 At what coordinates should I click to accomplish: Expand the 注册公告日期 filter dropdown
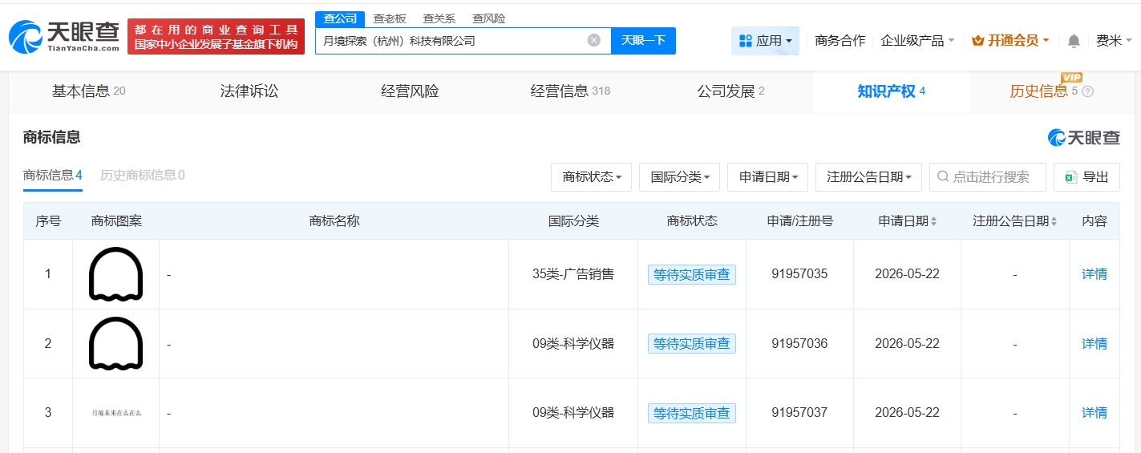[x=868, y=177]
